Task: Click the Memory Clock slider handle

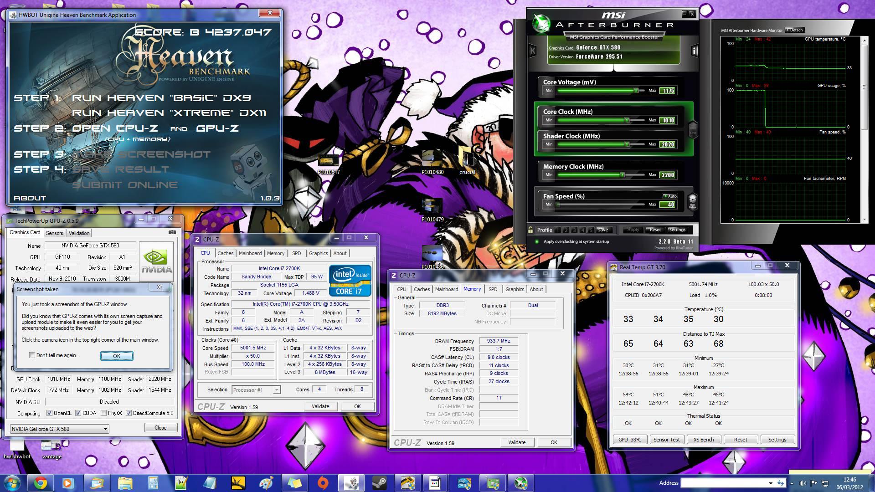Action: click(623, 174)
